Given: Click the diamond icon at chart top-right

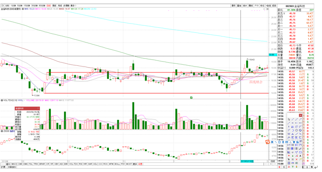Looking at the screenshot, I should tap(264, 9).
